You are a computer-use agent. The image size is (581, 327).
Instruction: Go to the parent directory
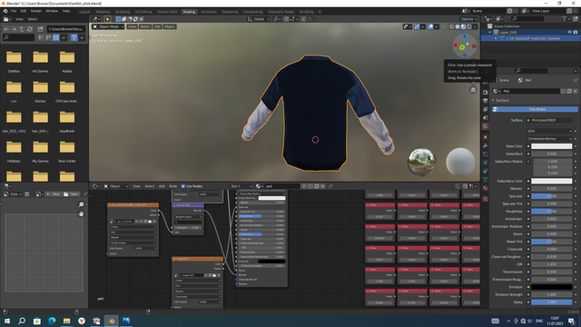[x=22, y=29]
